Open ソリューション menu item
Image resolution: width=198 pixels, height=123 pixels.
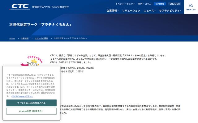[131, 11]
